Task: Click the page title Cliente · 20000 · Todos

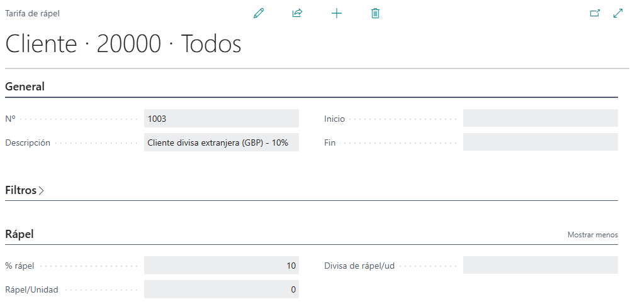Action: pyautogui.click(x=123, y=44)
